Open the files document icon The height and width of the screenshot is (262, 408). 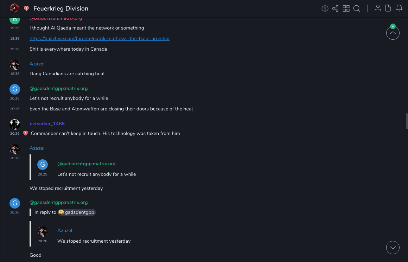coord(388,8)
